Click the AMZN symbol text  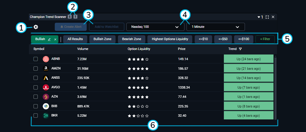coord(56,68)
